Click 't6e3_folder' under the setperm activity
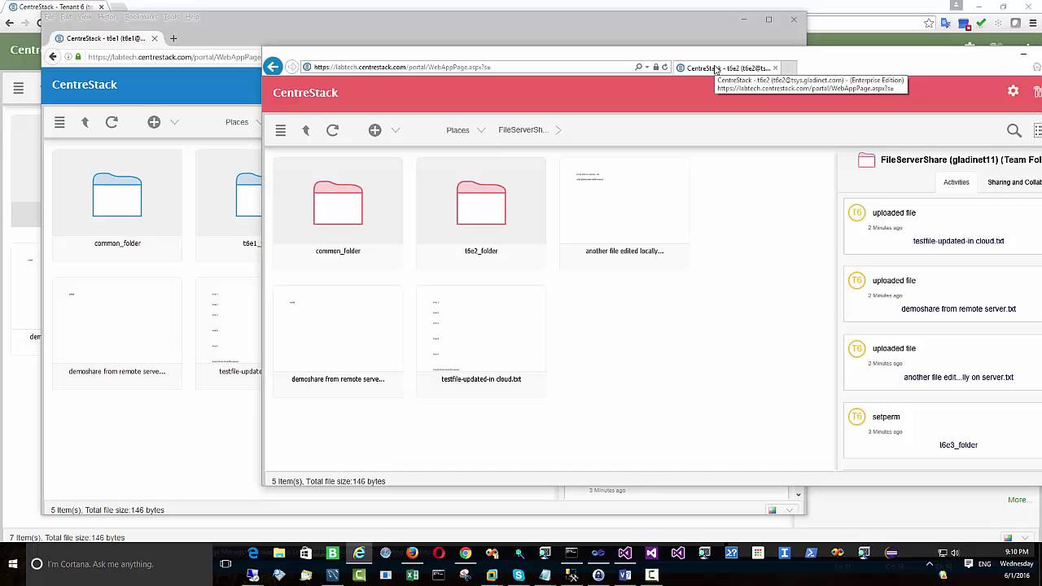Image resolution: width=1042 pixels, height=586 pixels. pyautogui.click(x=958, y=444)
